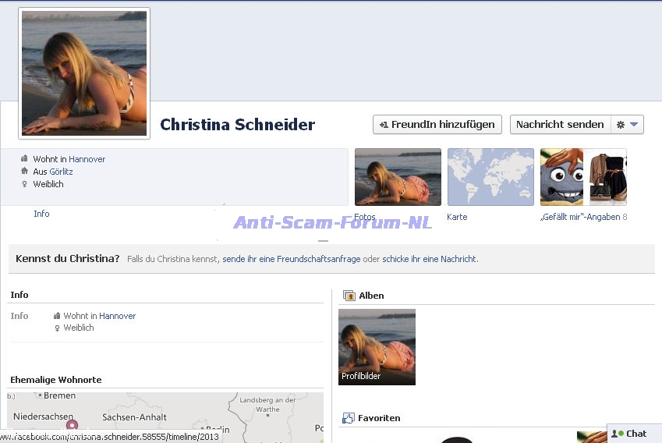
Task: Open the Karte world map thumbnail
Action: pyautogui.click(x=490, y=177)
